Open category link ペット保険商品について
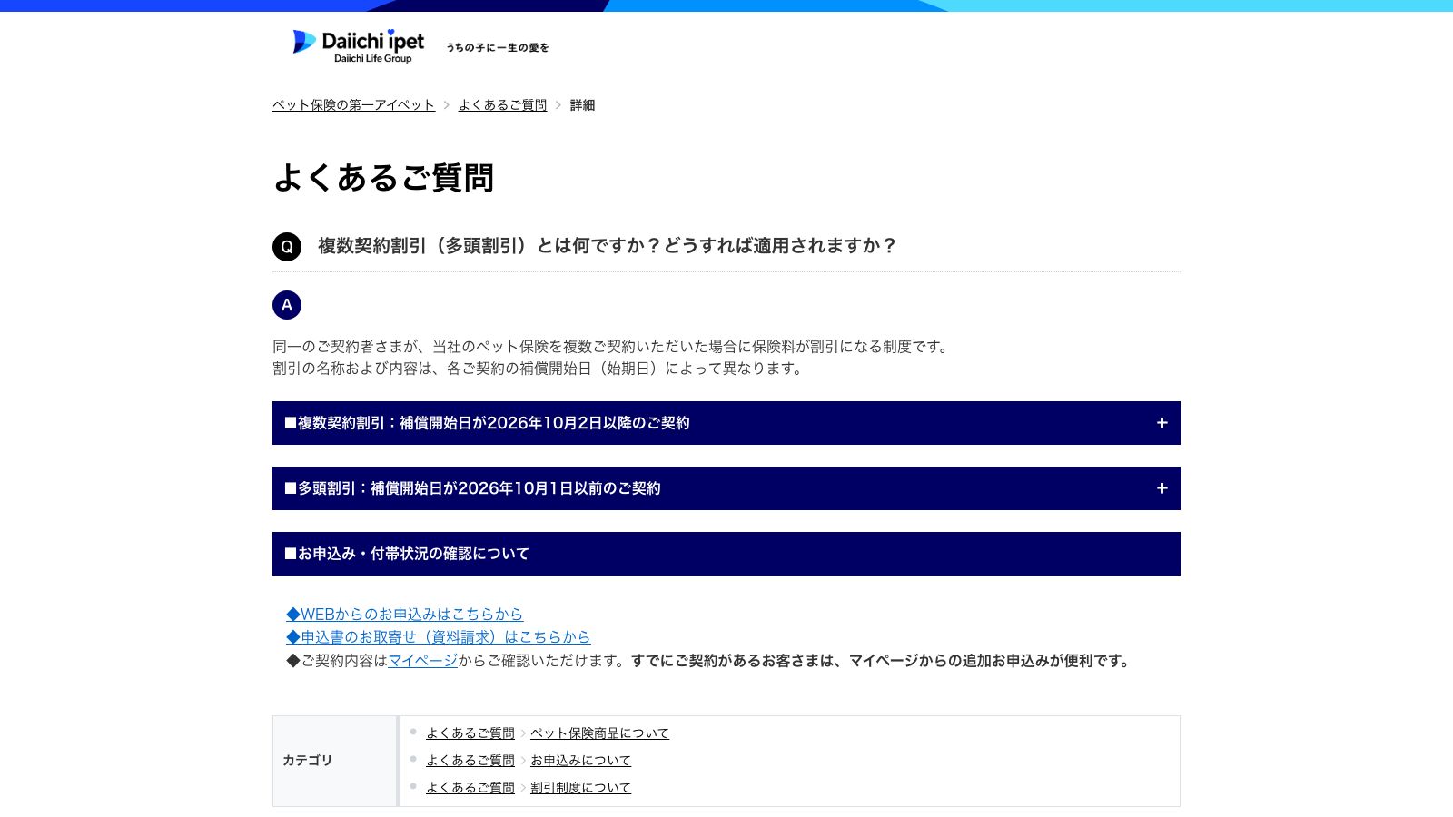This screenshot has height=817, width=1453. pyautogui.click(x=599, y=733)
